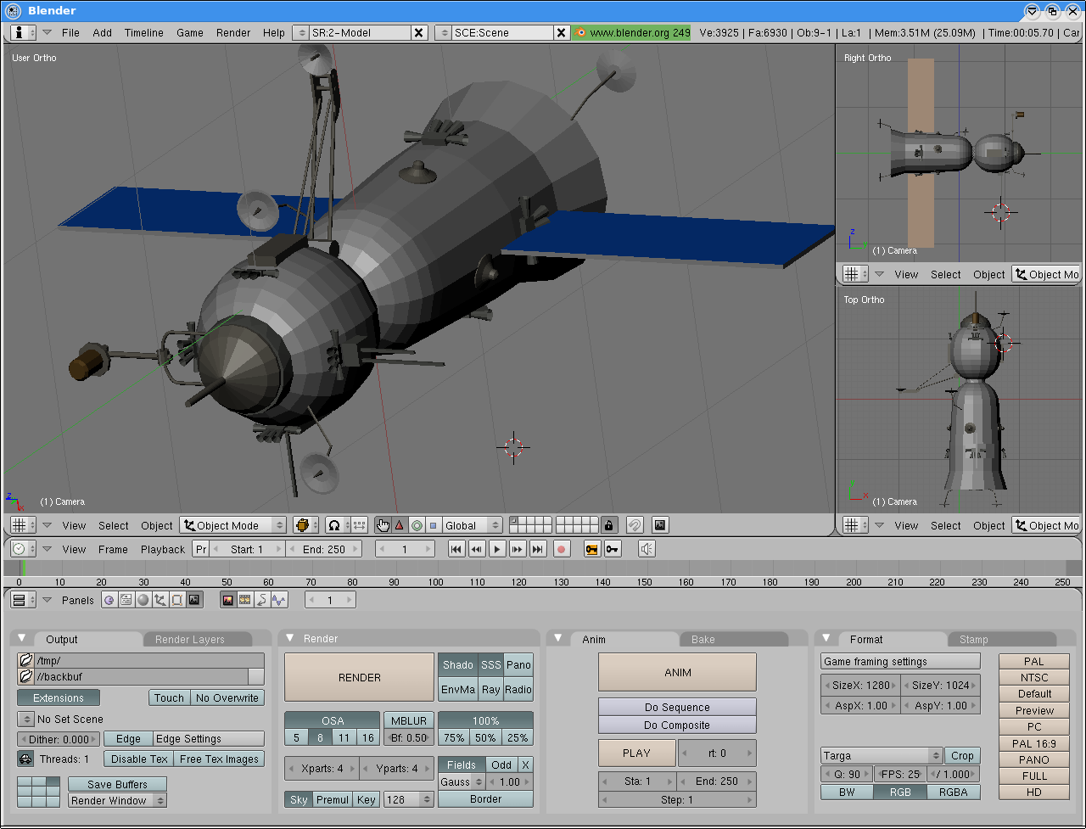This screenshot has width=1086, height=829.
Task: Open the Object Mode dropdown in main viewport
Action: 233,525
